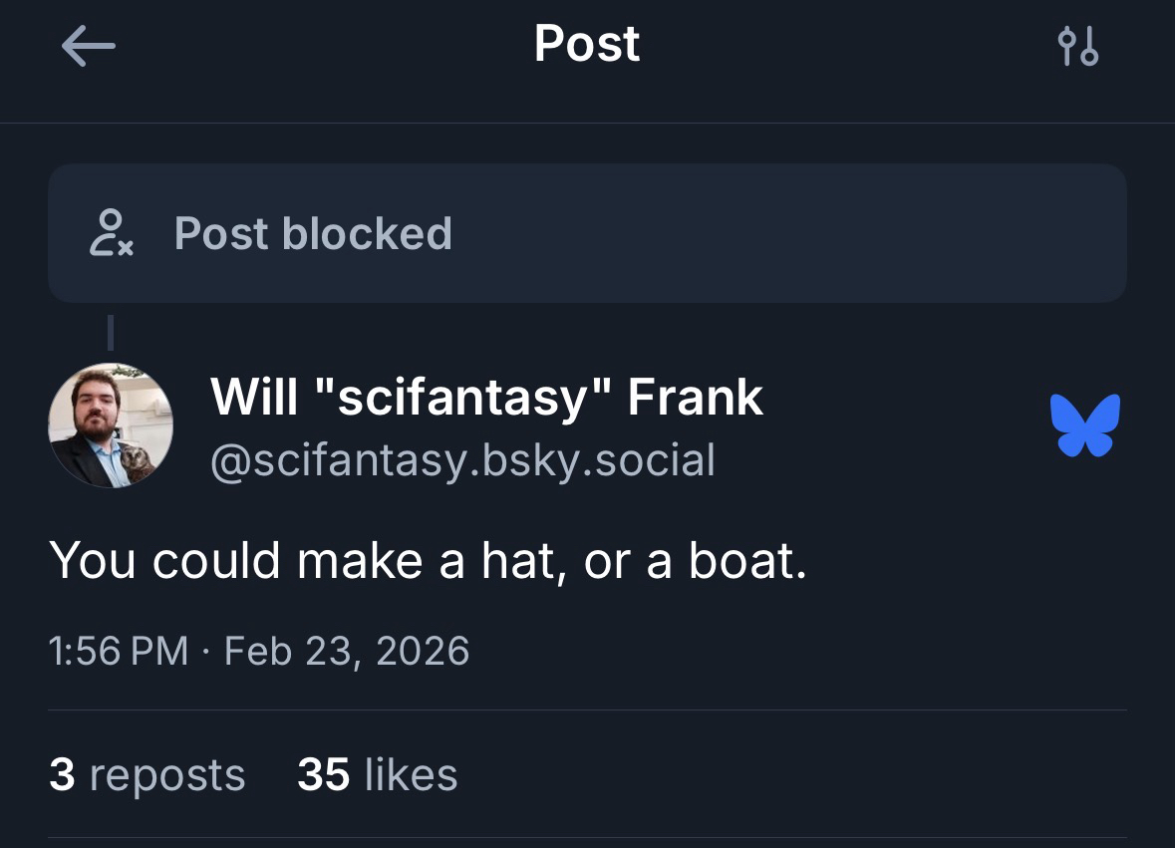The image size is (1175, 848).
Task: Open the Will "scifantasy" Frank display name
Action: [486, 397]
